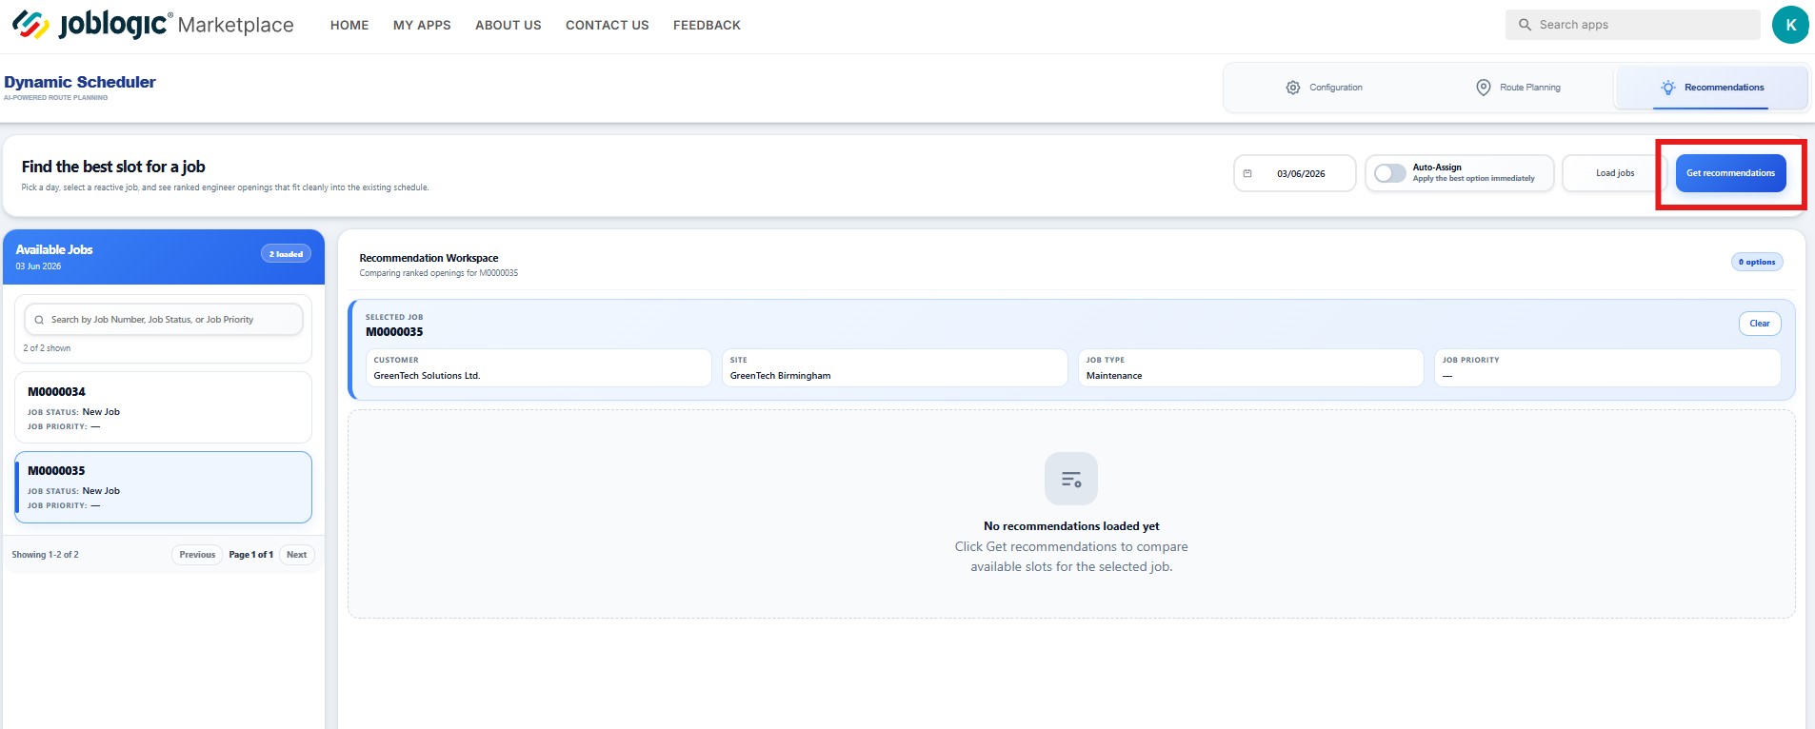Select the Recommendations tab
This screenshot has width=1815, height=729.
point(1711,88)
